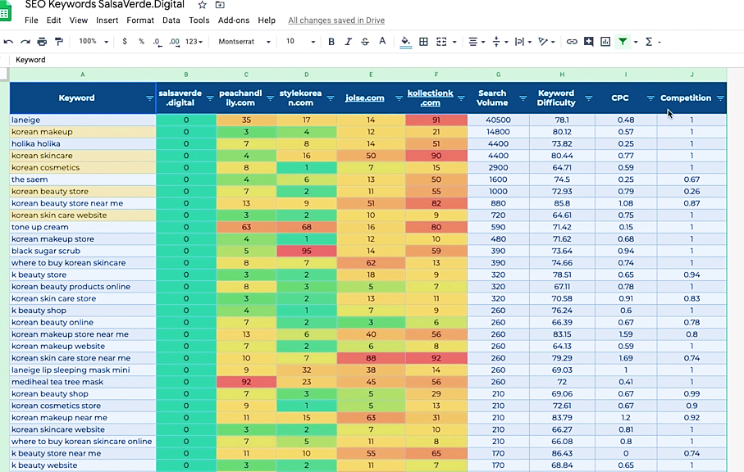
Task: Open filter menu for Search Volume column
Action: [523, 98]
